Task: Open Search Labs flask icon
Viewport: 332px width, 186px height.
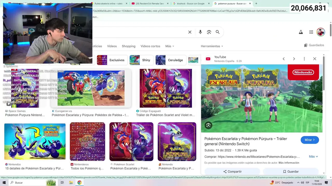Action: point(301,32)
